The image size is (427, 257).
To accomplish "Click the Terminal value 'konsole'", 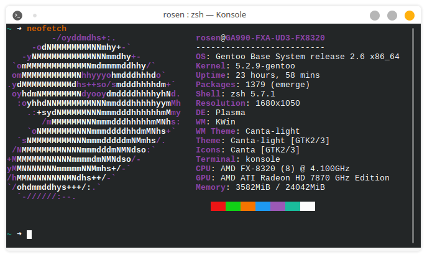I will (263, 159).
